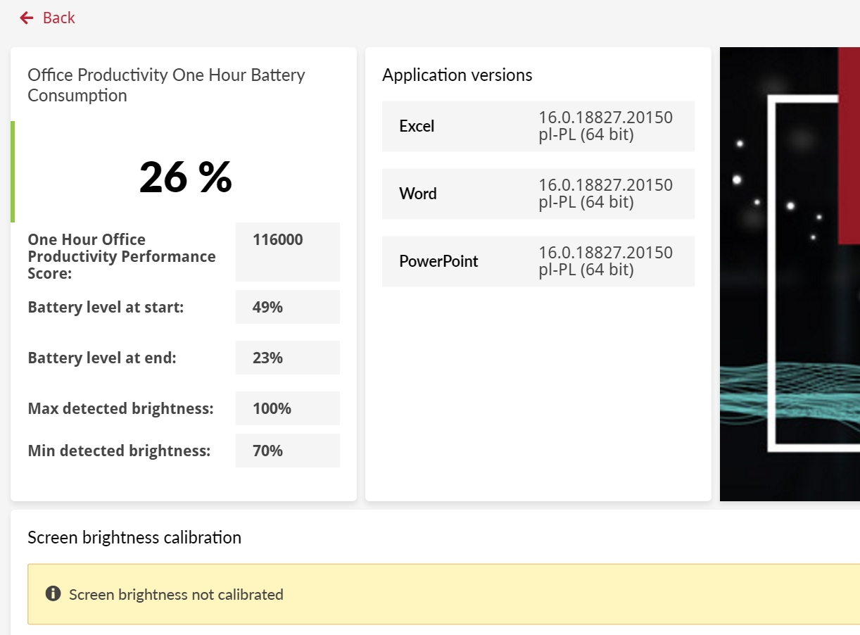Click the 49% battery level at start value
The image size is (860, 635).
coord(267,307)
